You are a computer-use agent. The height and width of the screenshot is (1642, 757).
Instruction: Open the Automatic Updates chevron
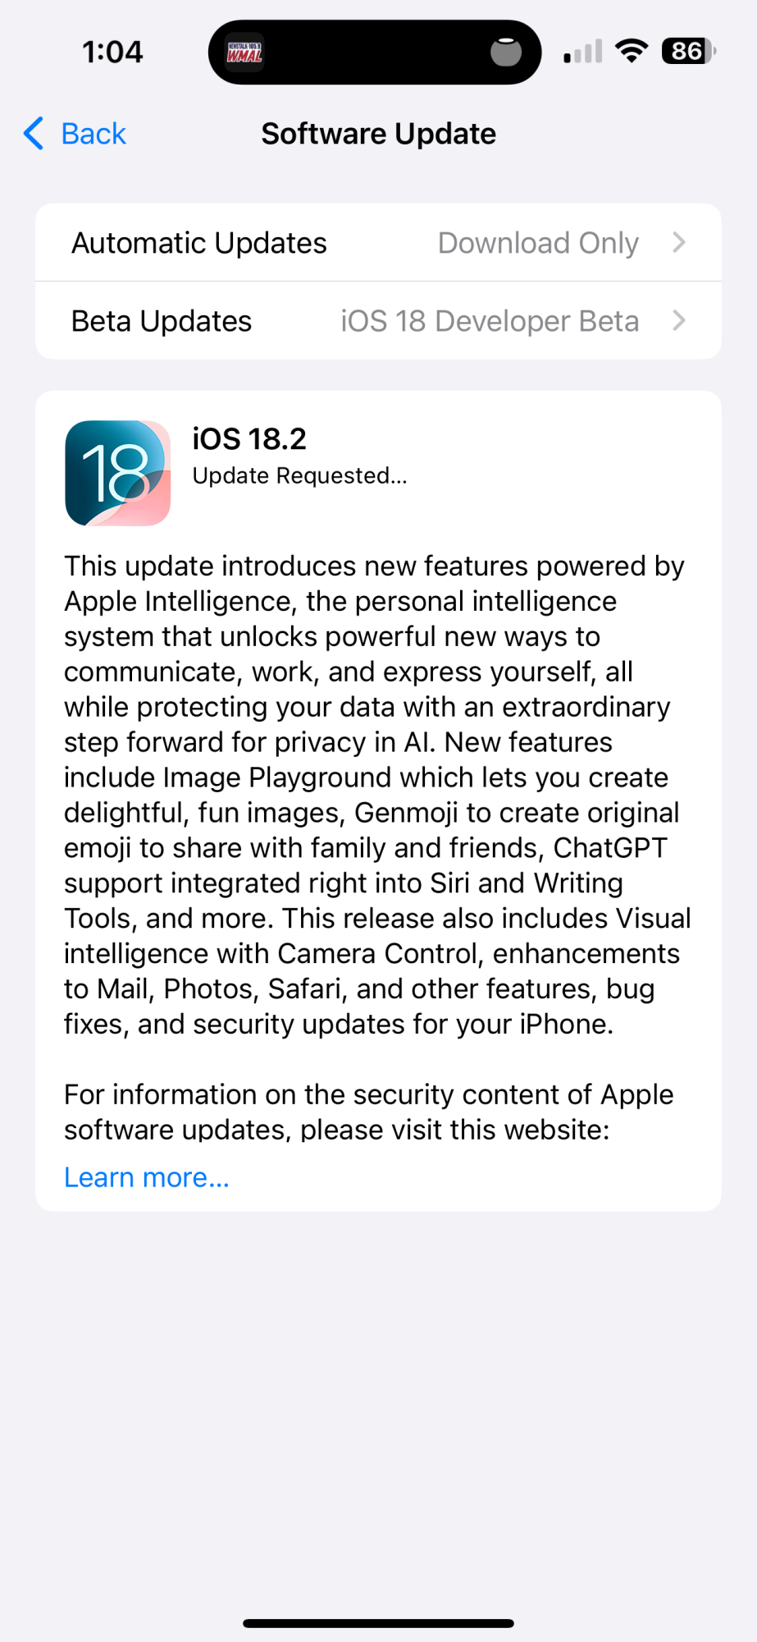tap(679, 242)
